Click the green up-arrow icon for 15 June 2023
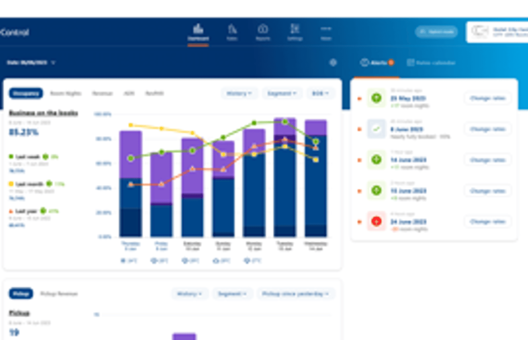The width and height of the screenshot is (528, 340). pyautogui.click(x=377, y=190)
